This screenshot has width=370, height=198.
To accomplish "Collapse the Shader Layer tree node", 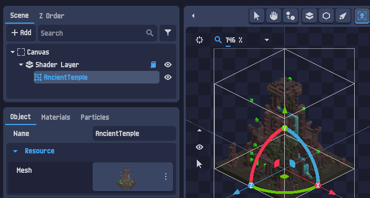I will (21, 65).
